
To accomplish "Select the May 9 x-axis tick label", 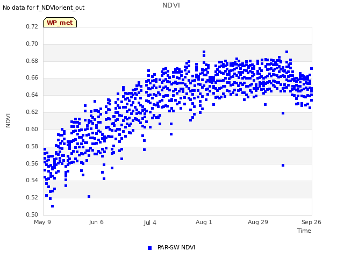I will (x=42, y=222).
